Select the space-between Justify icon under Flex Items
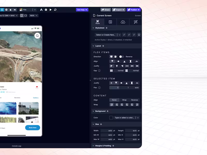The height and width of the screenshot is (155, 207). (x=127, y=66)
